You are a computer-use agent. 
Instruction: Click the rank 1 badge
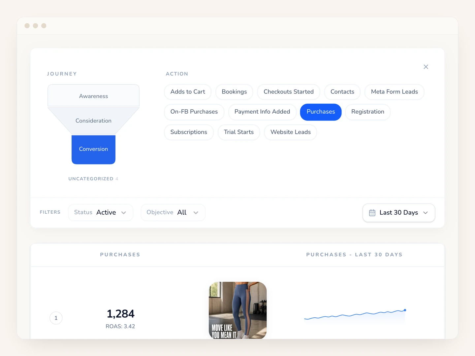click(x=56, y=318)
